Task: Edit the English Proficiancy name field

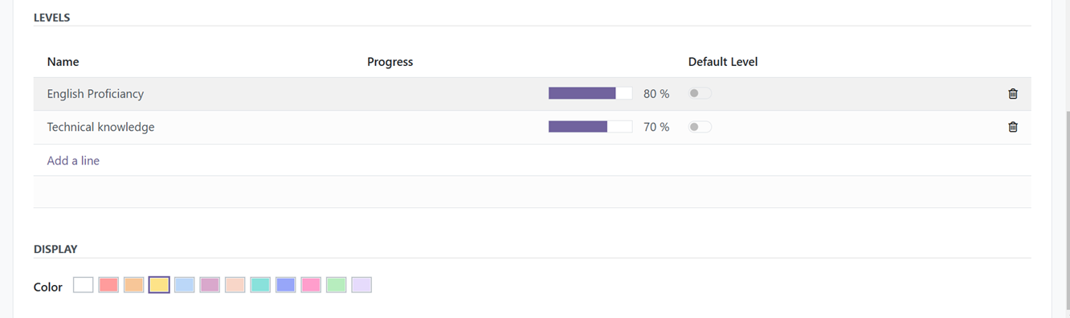Action: (201, 94)
